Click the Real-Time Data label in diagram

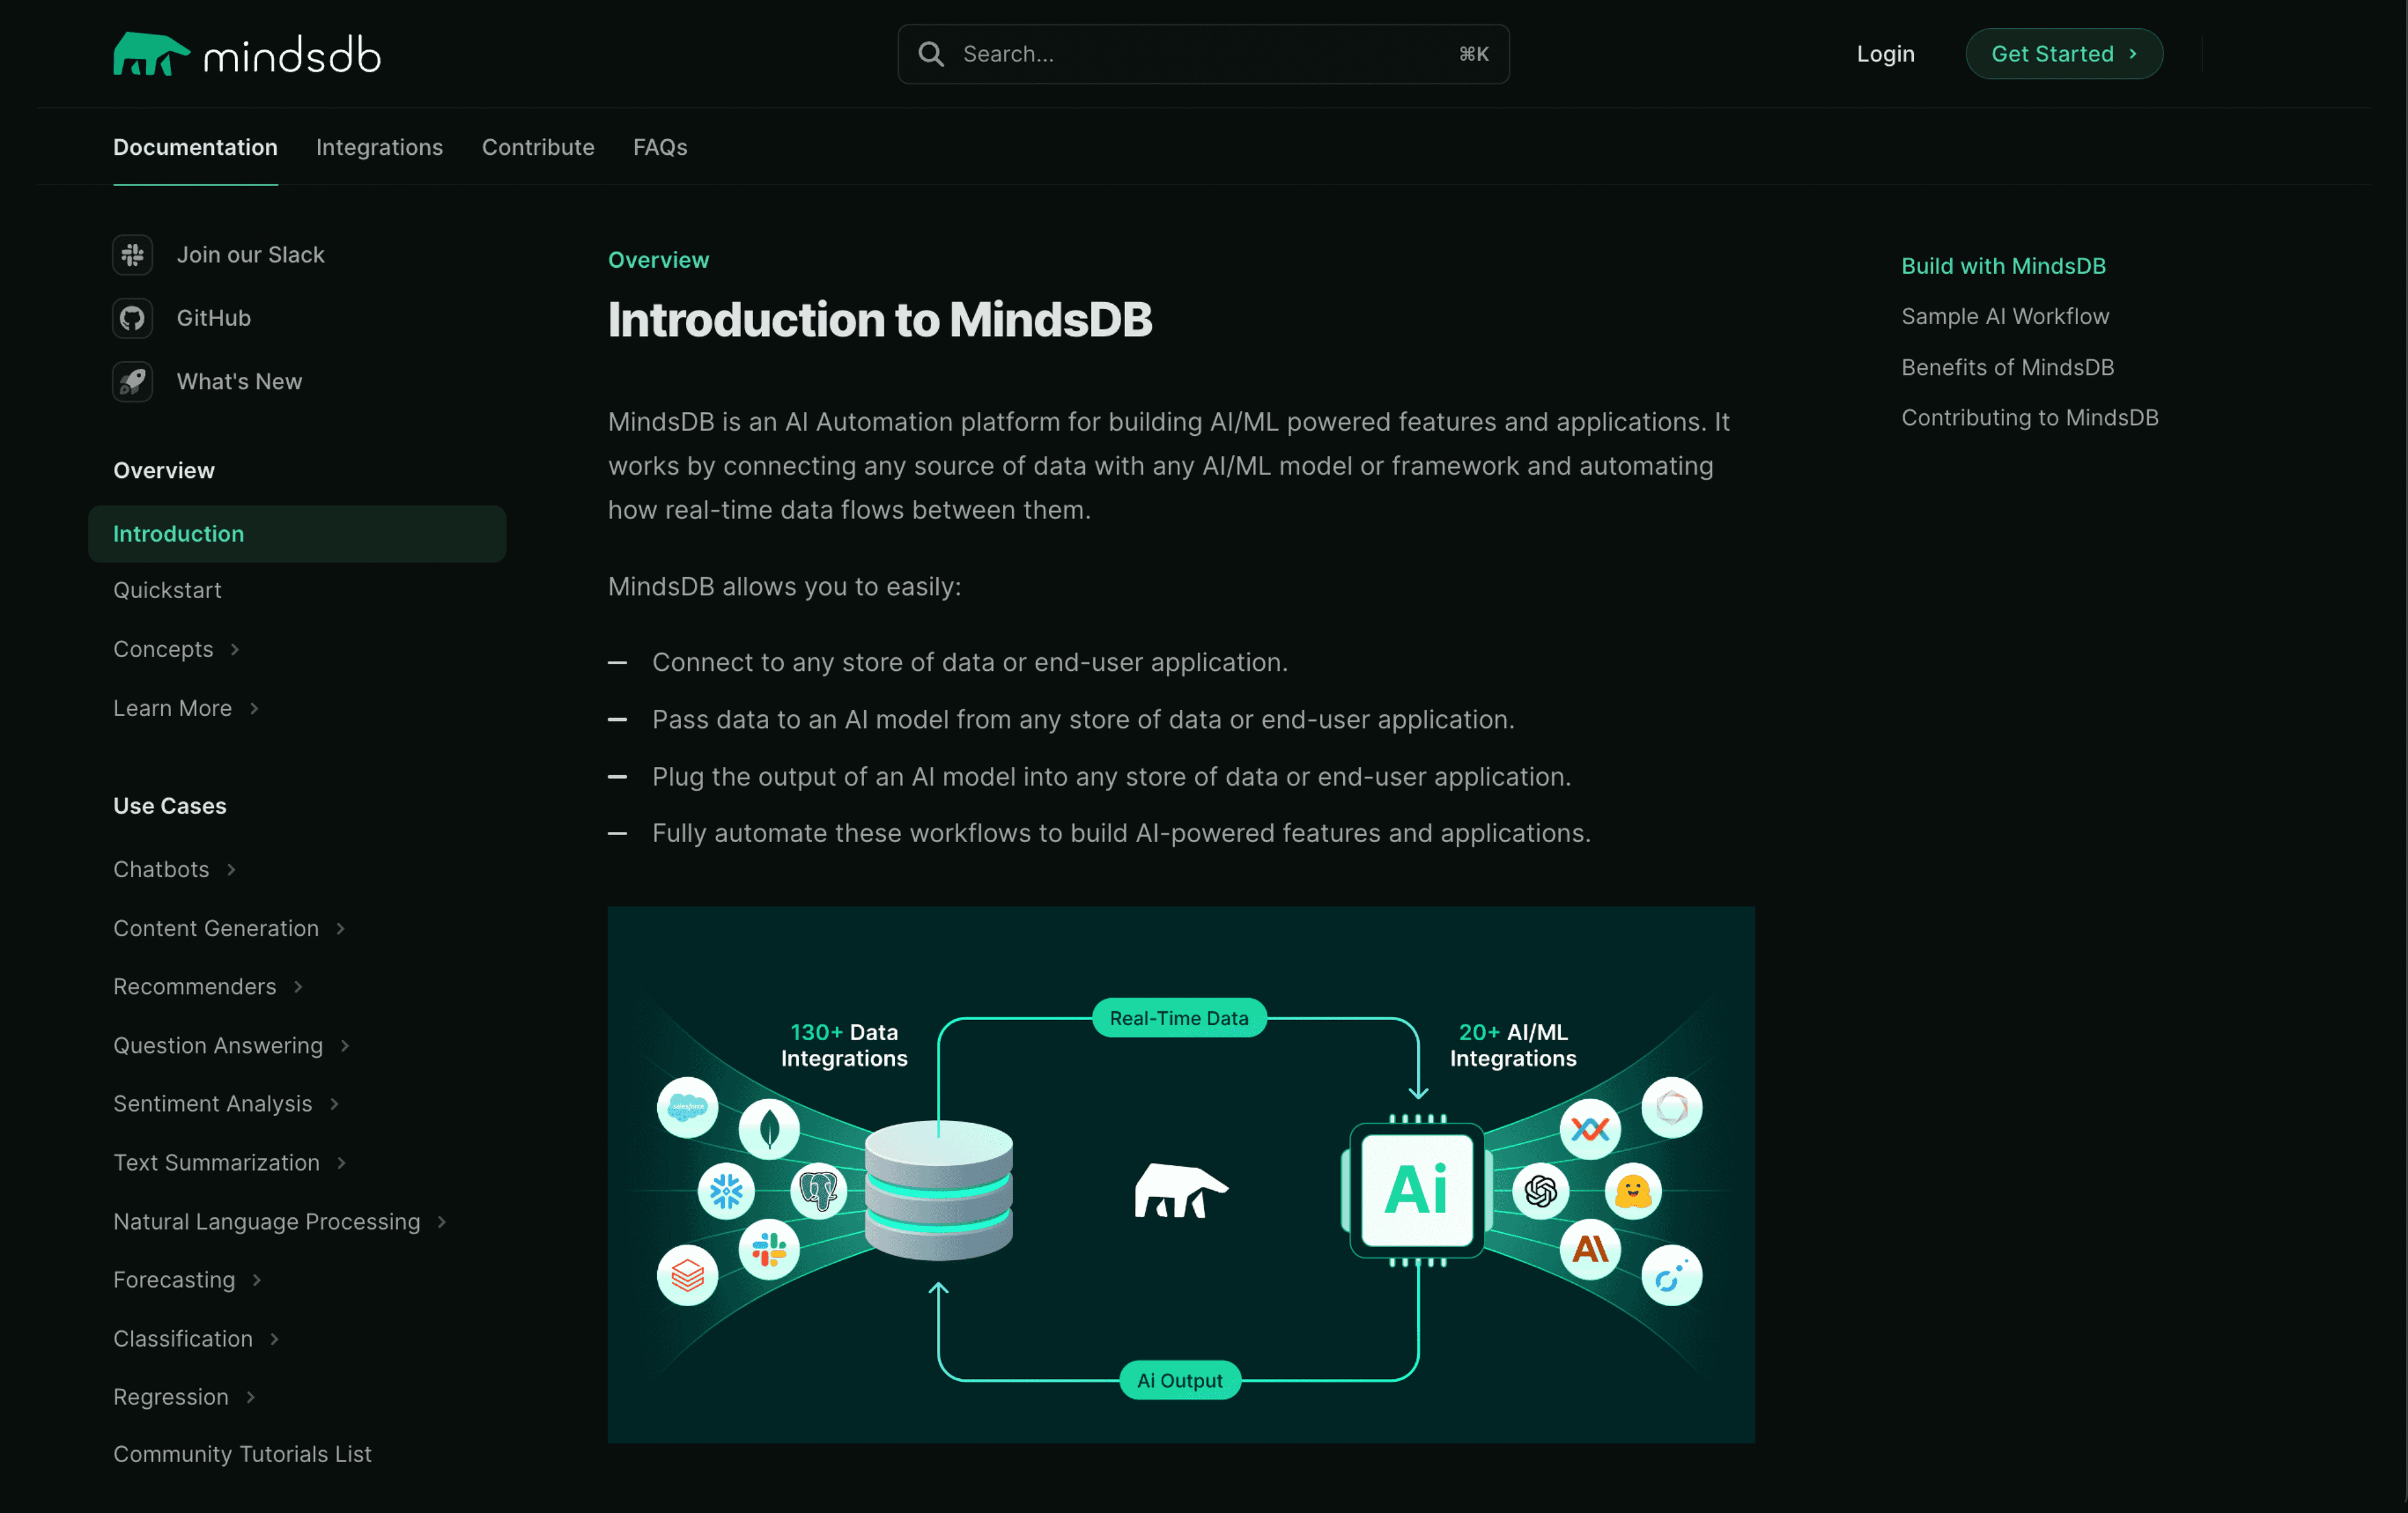[x=1179, y=1018]
